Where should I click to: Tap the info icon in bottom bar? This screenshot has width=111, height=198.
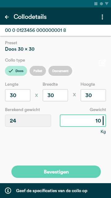click(8, 191)
